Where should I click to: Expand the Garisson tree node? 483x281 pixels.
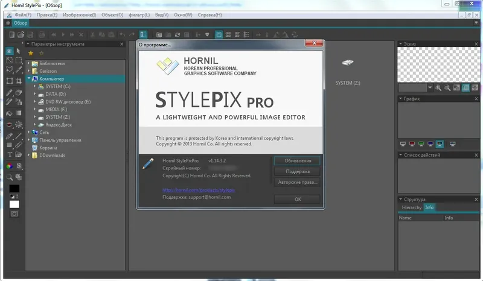pos(28,71)
